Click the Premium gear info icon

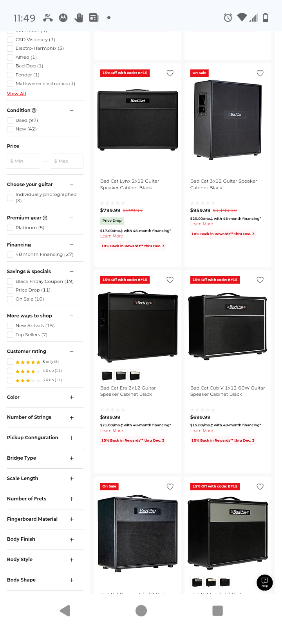coord(45,218)
